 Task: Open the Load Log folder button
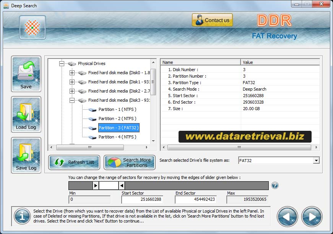click(x=26, y=114)
